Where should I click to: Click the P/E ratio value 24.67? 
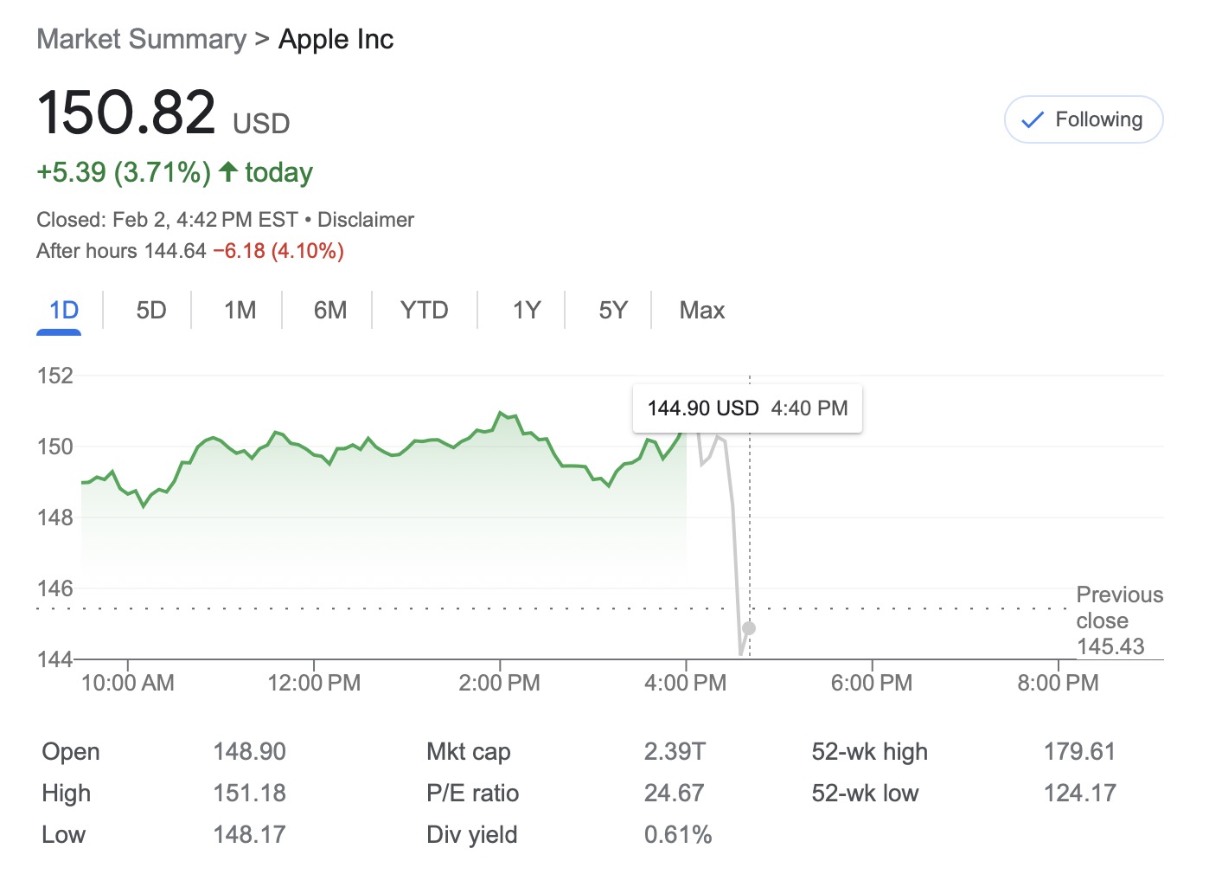point(675,793)
